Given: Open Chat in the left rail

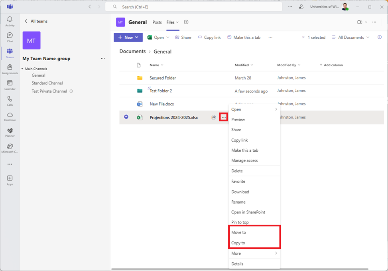Looking at the screenshot, I should pos(10,37).
